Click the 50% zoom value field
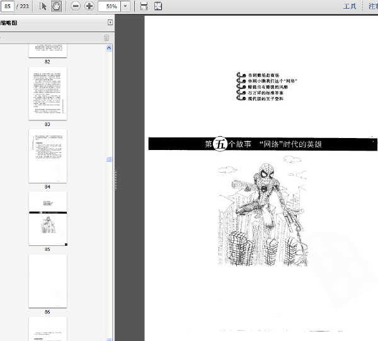 [109, 6]
